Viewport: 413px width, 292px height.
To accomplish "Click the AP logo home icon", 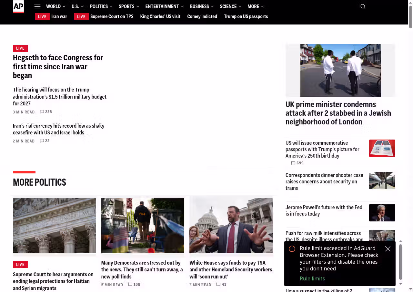I will pyautogui.click(x=18, y=7).
